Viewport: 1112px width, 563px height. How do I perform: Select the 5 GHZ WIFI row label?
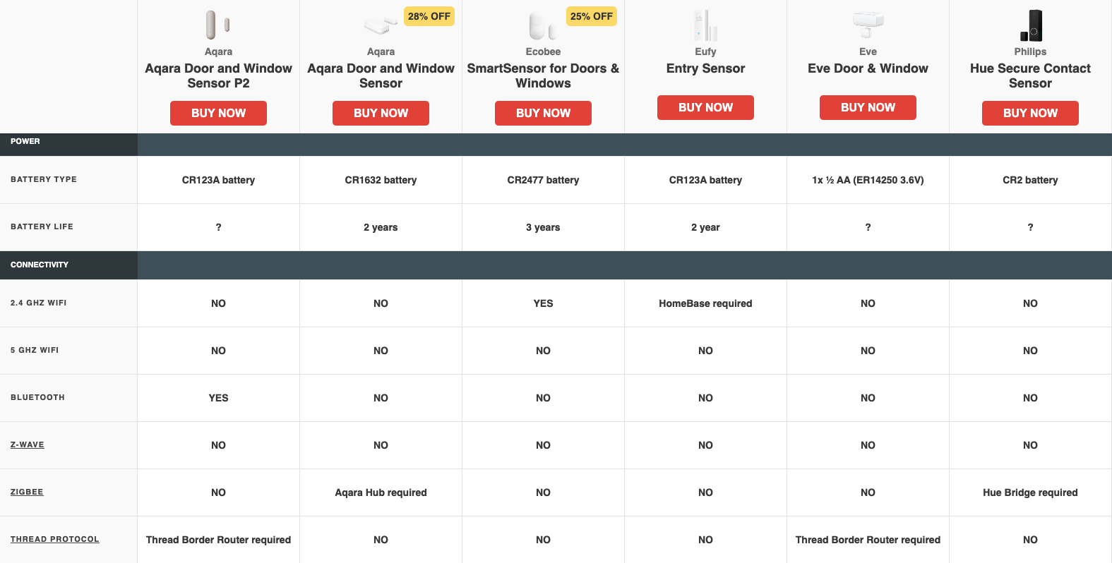tap(35, 350)
